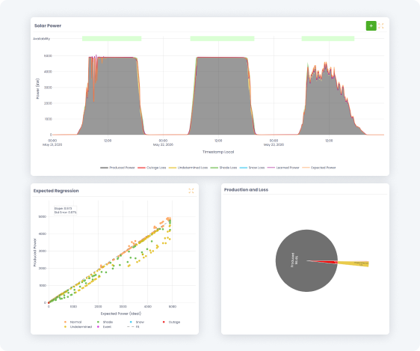
Task: Toggle the dashed Fit line legend entry
Action: click(x=133, y=327)
